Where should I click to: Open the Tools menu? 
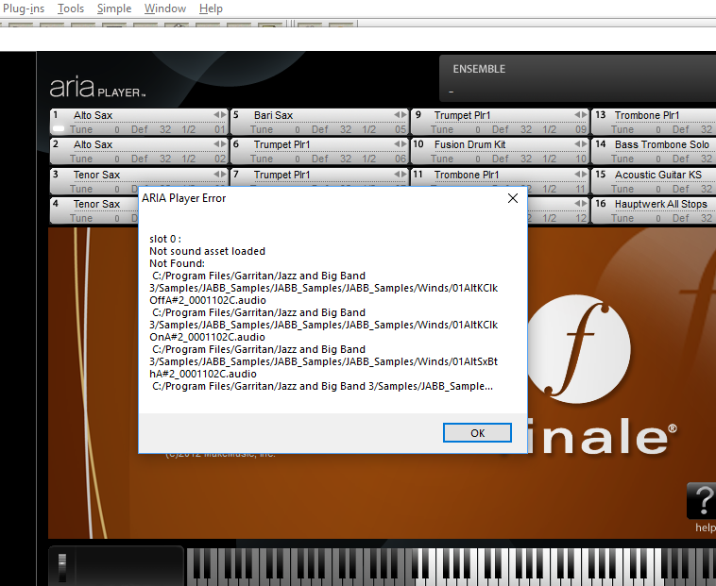click(x=71, y=8)
